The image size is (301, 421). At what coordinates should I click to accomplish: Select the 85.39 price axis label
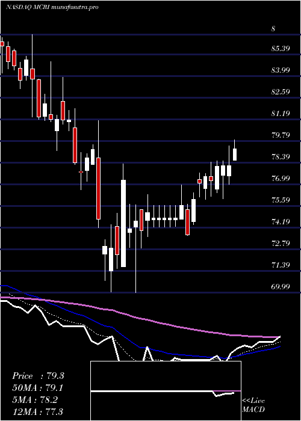pyautogui.click(x=281, y=49)
